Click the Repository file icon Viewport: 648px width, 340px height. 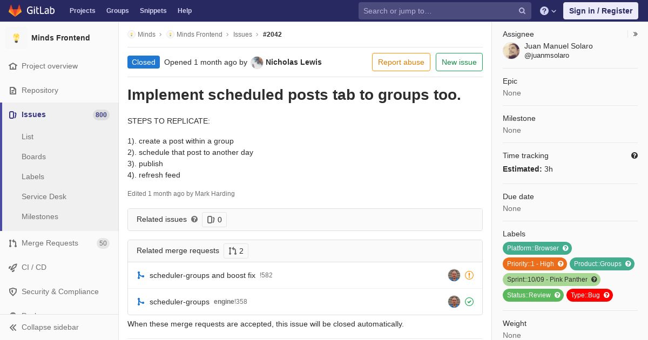(13, 90)
